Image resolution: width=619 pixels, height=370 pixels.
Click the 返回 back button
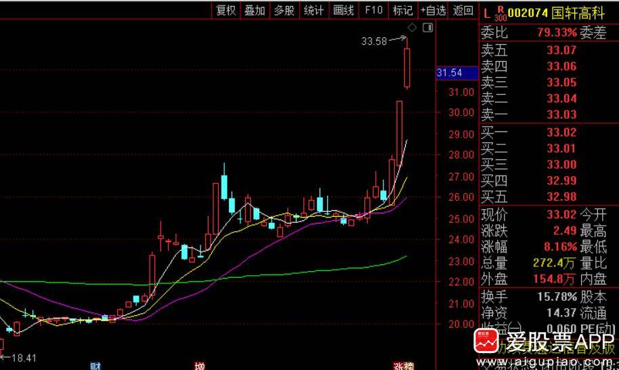[463, 11]
